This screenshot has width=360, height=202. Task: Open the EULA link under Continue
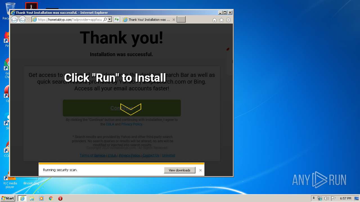pyautogui.click(x=110, y=124)
